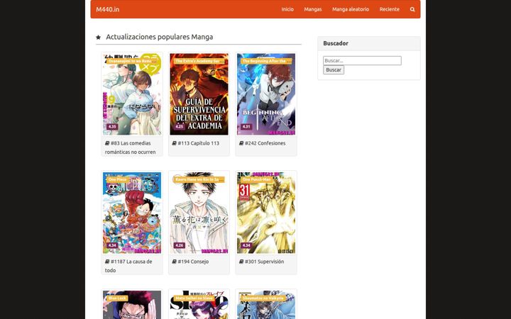Open the One Punch-Man cover thumbnail
This screenshot has width=511, height=319.
click(266, 213)
